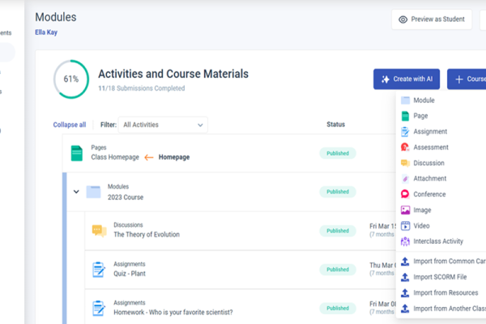Image resolution: width=486 pixels, height=324 pixels.
Task: Click the 11/18 Submissions Completed text
Action: [142, 88]
